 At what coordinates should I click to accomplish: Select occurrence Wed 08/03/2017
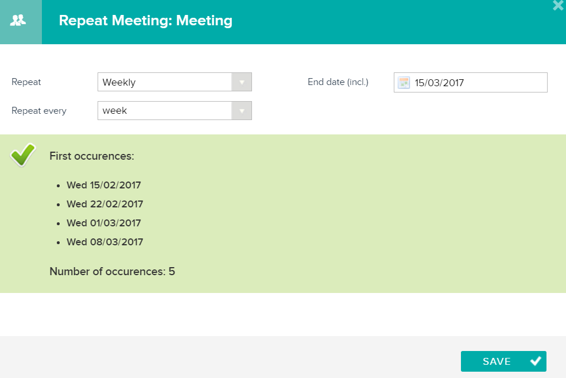[104, 242]
